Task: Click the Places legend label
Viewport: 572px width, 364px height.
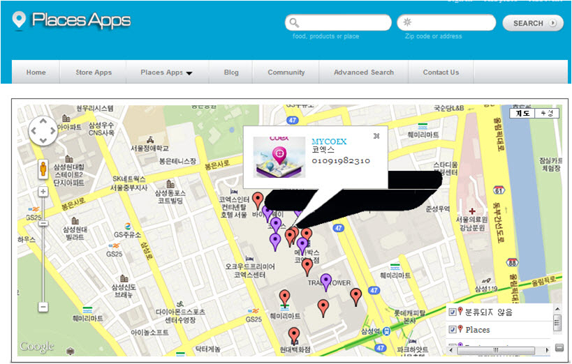Action: tap(478, 330)
